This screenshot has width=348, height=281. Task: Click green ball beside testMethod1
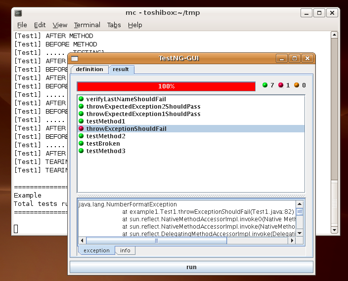pyautogui.click(x=81, y=121)
